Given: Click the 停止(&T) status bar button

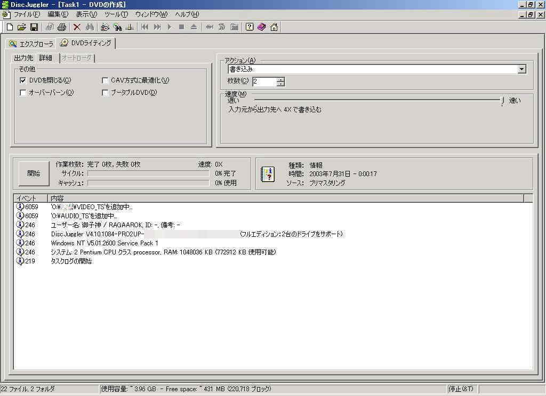Looking at the screenshot, I should click(x=462, y=389).
